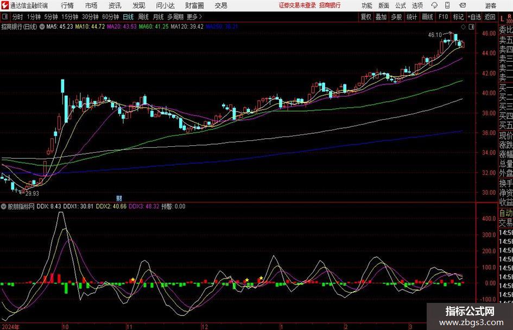This screenshot has width=513, height=330.
Task: Switch to 60分钟 chart period
Action: click(110, 17)
